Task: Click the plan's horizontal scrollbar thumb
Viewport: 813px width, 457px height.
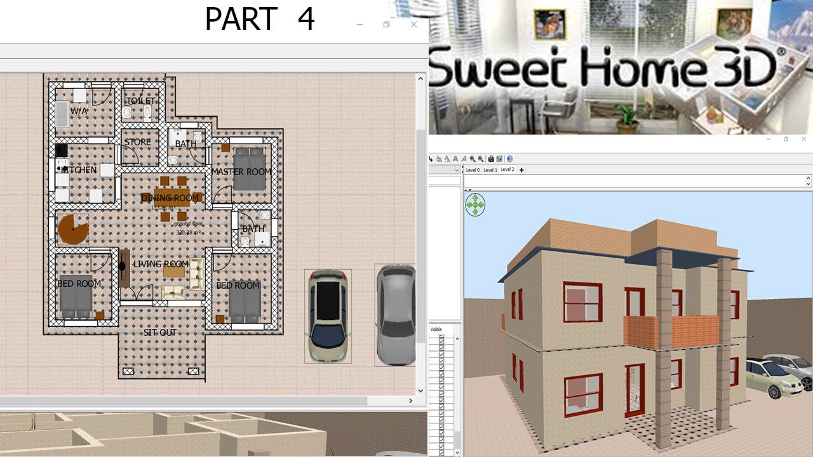Action: 183,401
